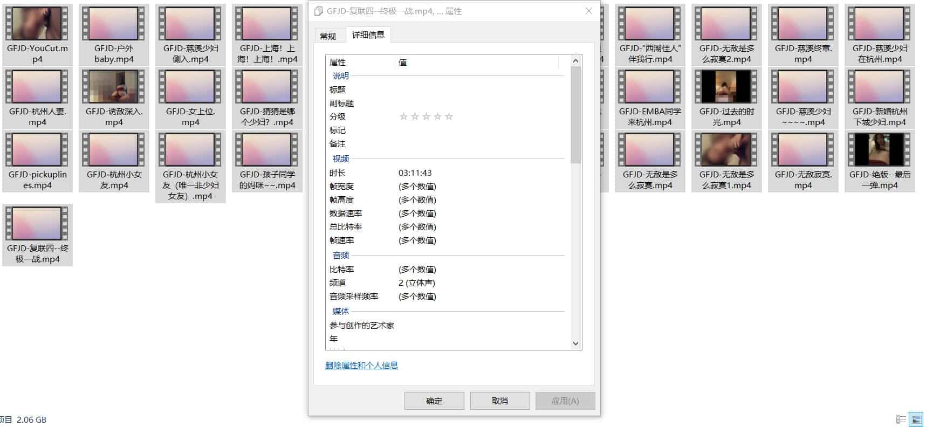Select the 详细信息 tab
Screen dimensions: 926x427
pyautogui.click(x=368, y=35)
